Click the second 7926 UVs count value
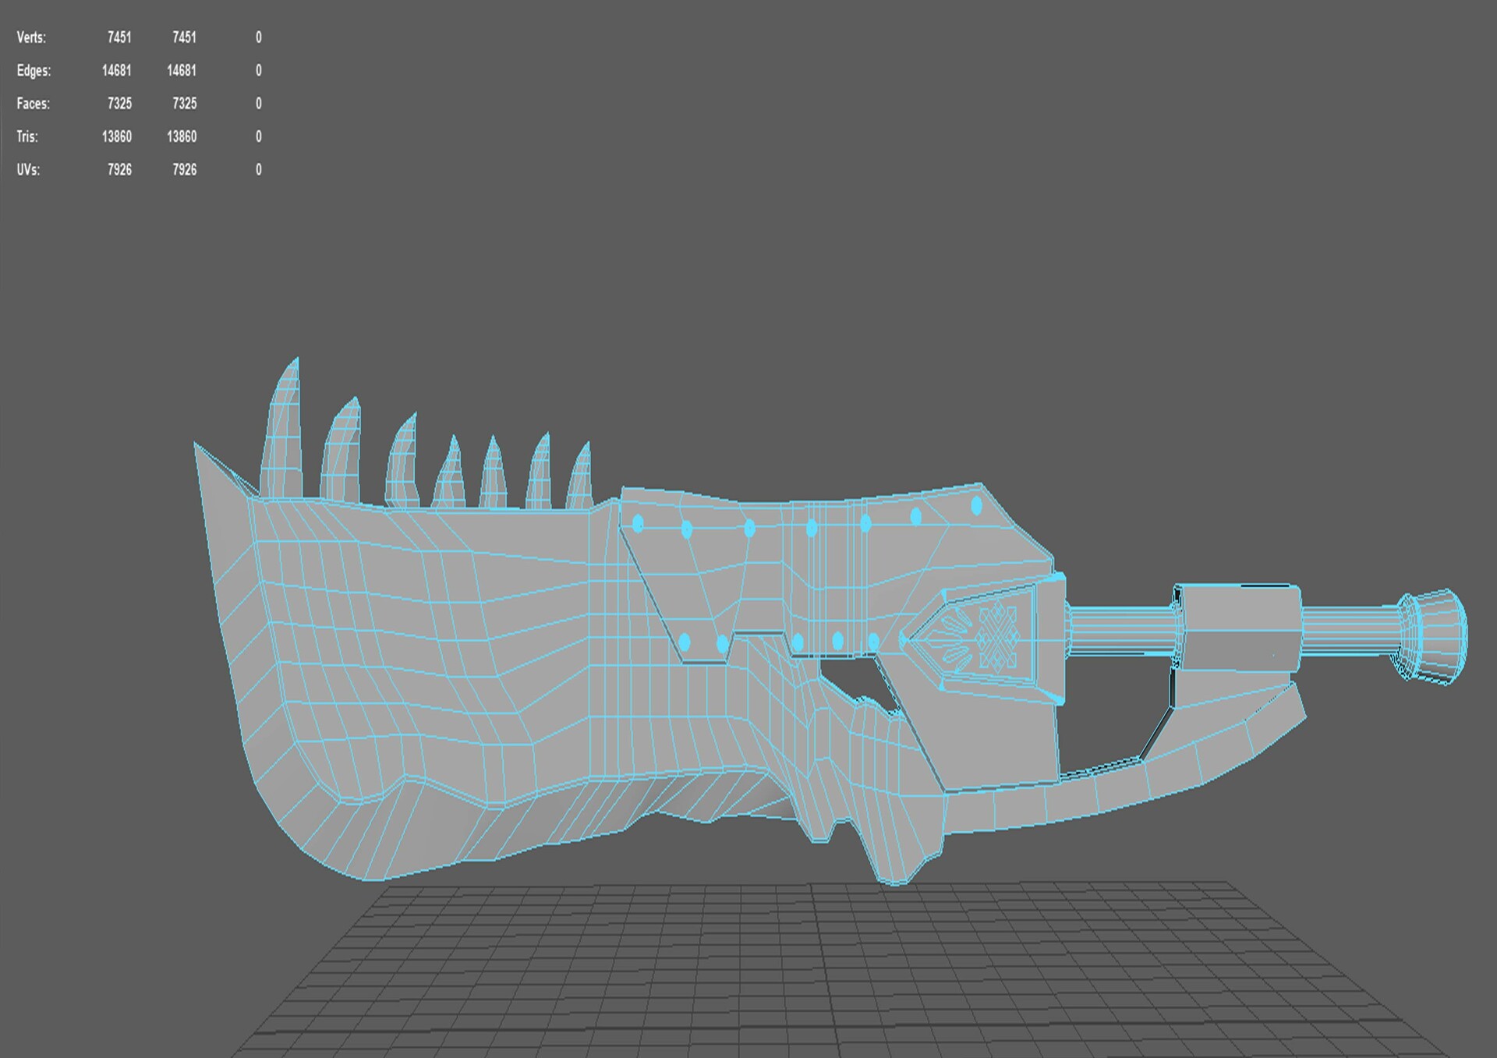Viewport: 1497px width, 1058px height. click(184, 170)
